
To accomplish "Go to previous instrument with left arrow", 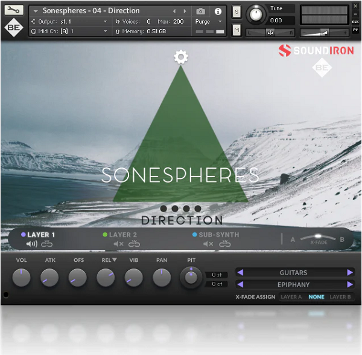I will pos(174,11).
